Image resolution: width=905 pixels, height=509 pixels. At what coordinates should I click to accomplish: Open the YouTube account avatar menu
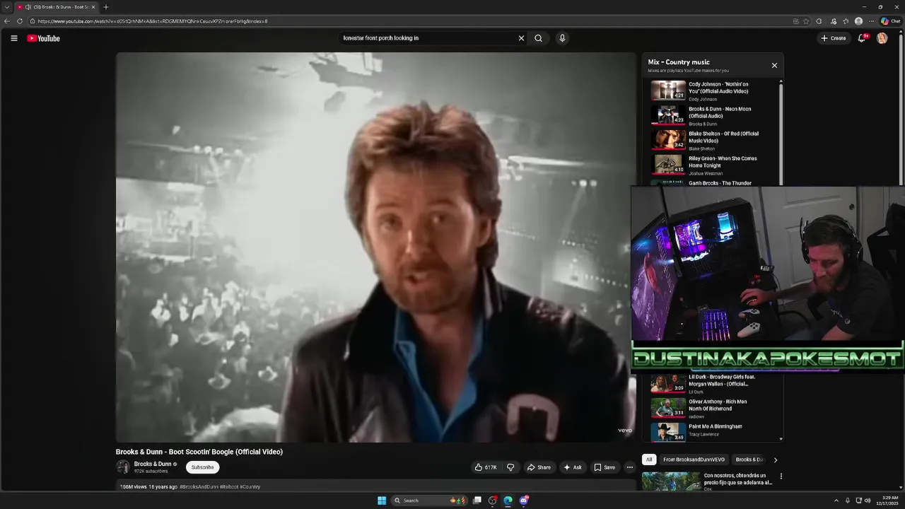point(882,38)
